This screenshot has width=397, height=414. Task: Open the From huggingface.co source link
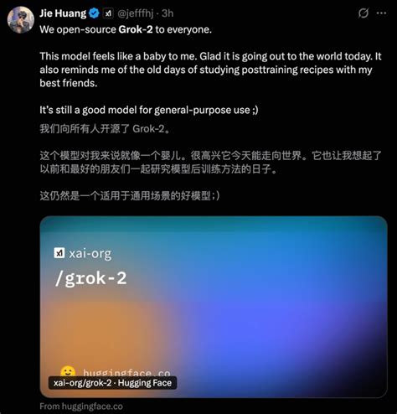tap(81, 406)
